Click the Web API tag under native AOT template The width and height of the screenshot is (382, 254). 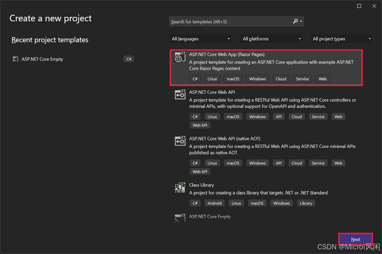[x=200, y=172]
